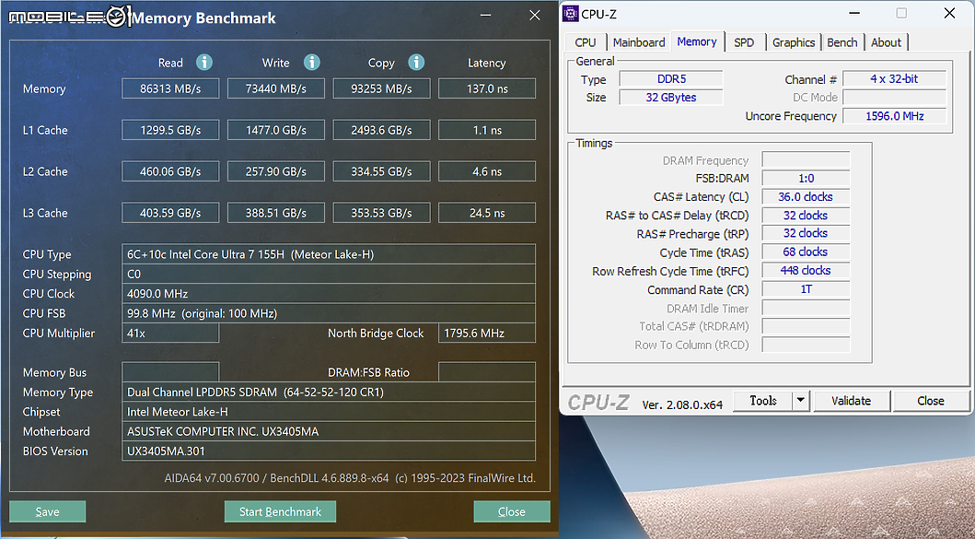Click the Validate button in CPU-Z
Screen dimensions: 975x539
[852, 401]
